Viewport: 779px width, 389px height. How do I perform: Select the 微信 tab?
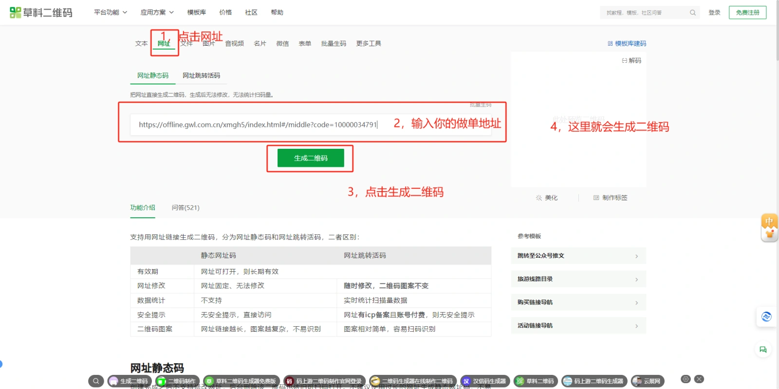(x=282, y=43)
